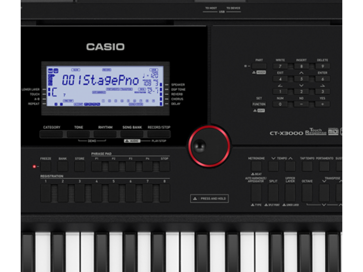
Task: Recall registration slot 2
Action: [63, 193]
